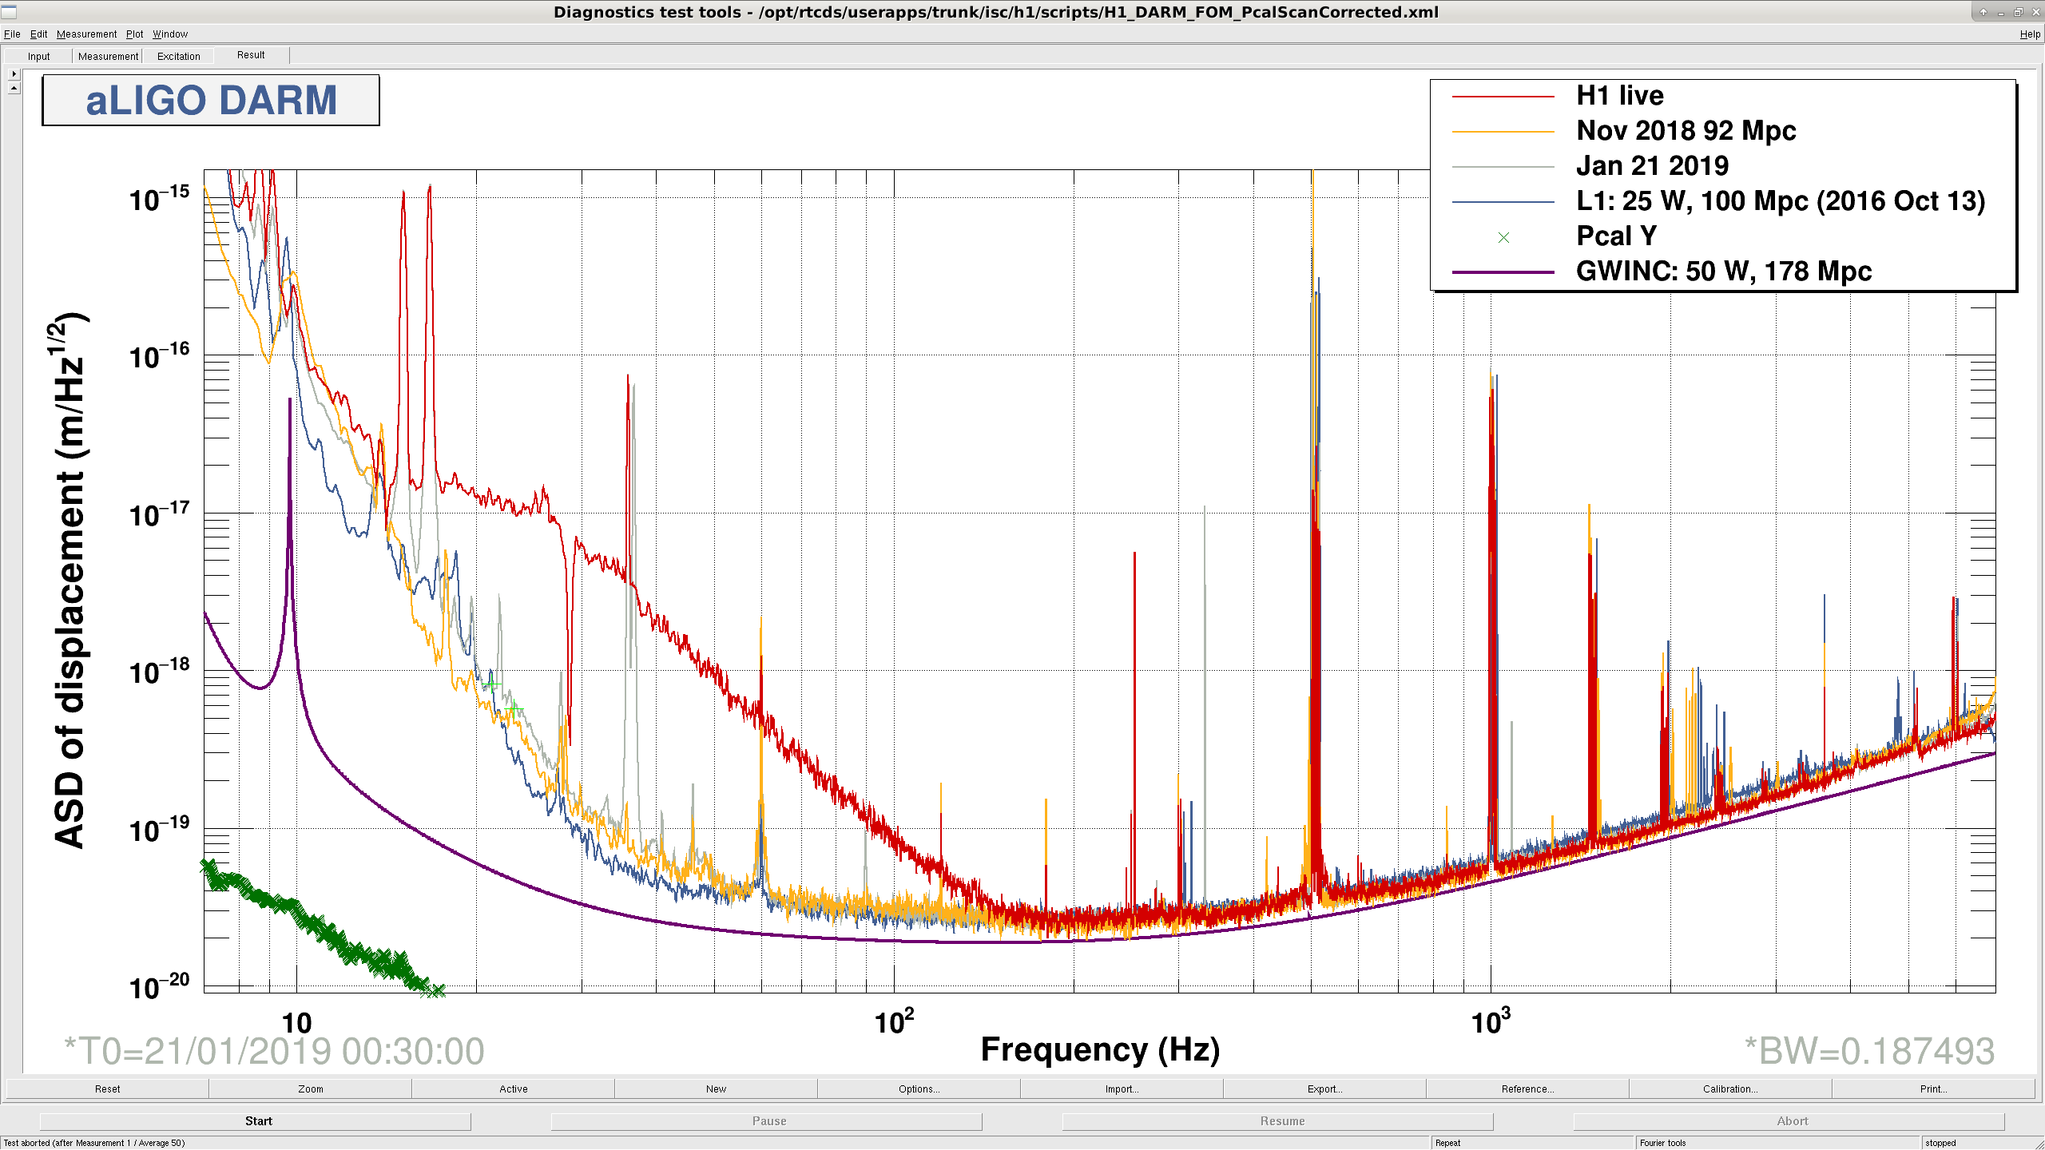Click the shade/roll-up arrow in title bar
This screenshot has width=2045, height=1150.
click(1983, 12)
